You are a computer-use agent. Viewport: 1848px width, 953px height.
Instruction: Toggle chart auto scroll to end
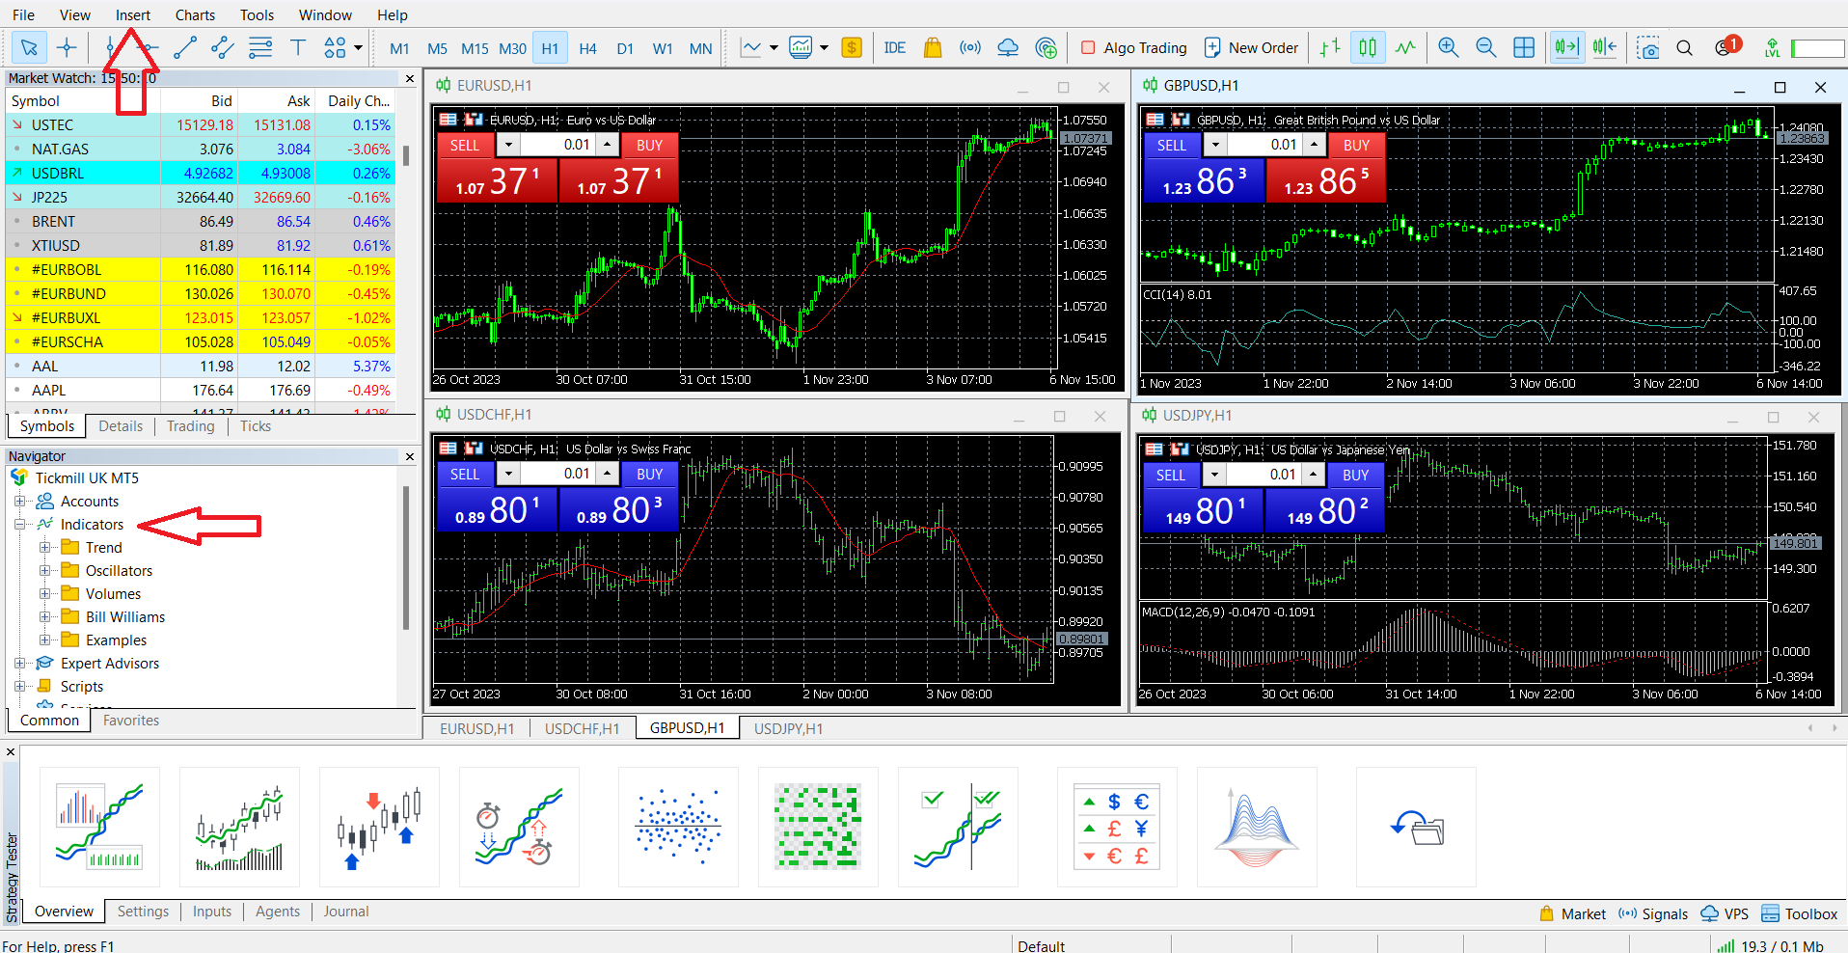[1566, 47]
